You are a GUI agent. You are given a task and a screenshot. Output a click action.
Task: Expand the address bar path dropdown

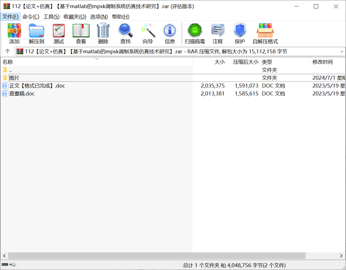[x=342, y=52]
